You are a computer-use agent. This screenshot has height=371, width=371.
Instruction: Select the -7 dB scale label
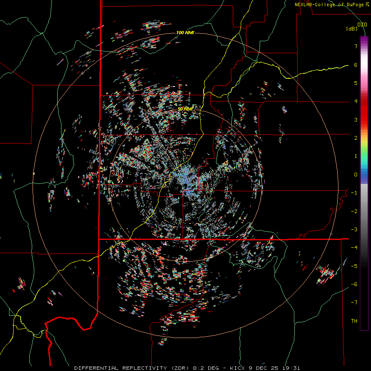tap(354, 303)
